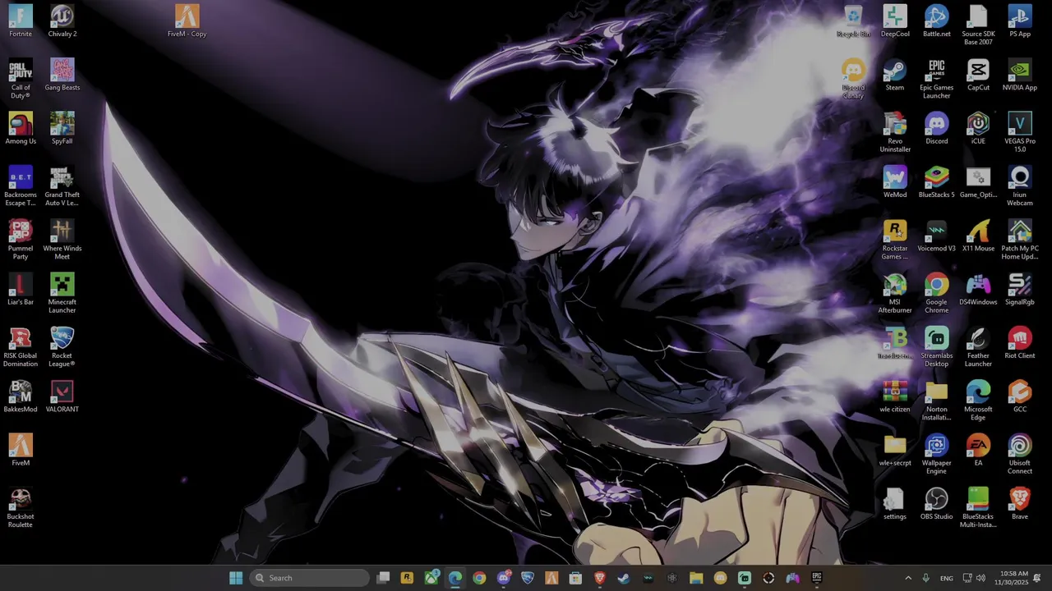The height and width of the screenshot is (591, 1052).
Task: Open the Epic Games Launcher desktop icon
Action: (937, 79)
